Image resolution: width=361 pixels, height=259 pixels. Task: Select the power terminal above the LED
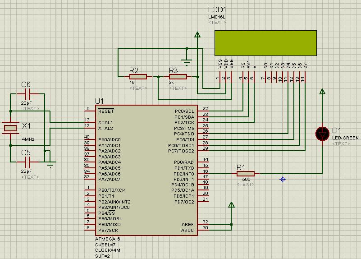(x=322, y=92)
